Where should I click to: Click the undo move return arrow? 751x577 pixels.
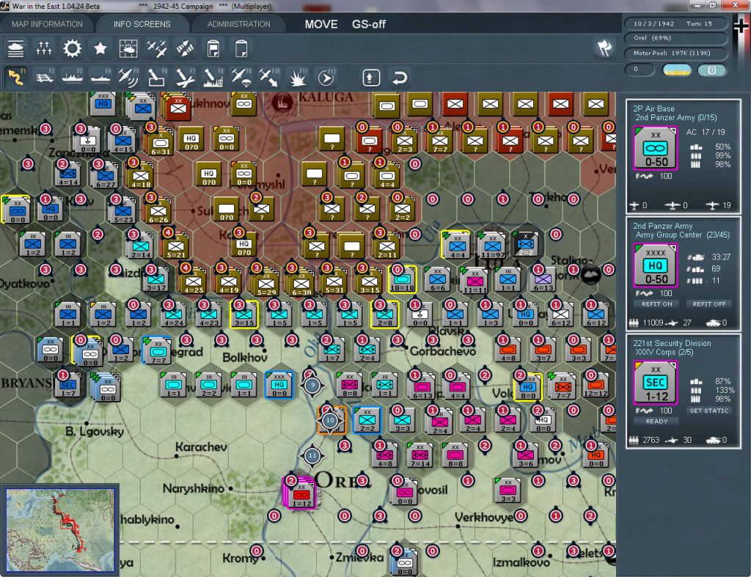[x=400, y=78]
